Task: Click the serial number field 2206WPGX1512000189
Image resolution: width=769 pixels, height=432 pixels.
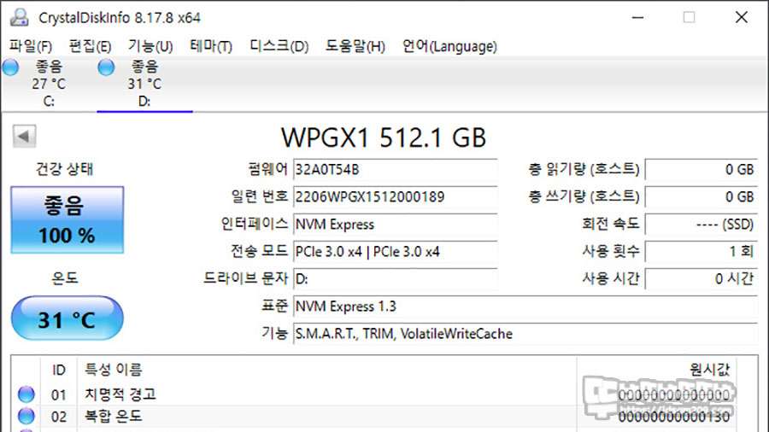Action: [396, 197]
